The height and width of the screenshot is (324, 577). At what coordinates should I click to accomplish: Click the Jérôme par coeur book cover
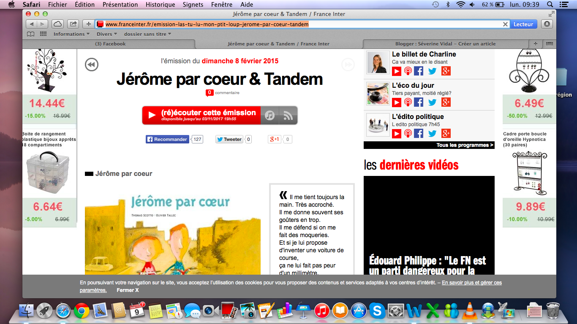coord(173,233)
